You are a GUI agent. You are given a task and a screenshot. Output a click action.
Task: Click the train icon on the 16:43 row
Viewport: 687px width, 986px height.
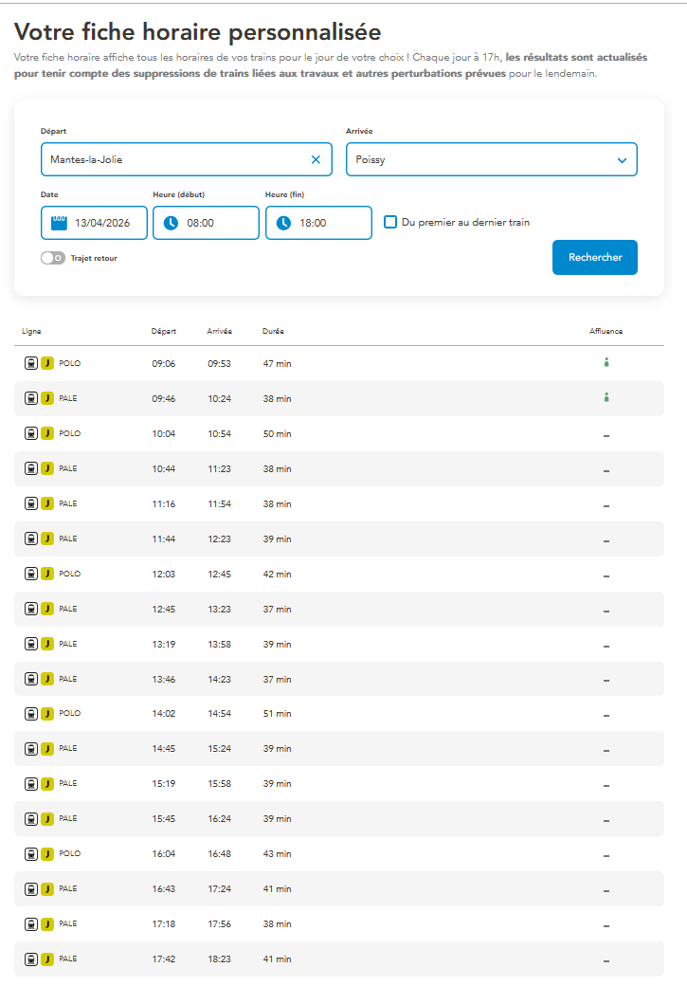click(x=31, y=889)
